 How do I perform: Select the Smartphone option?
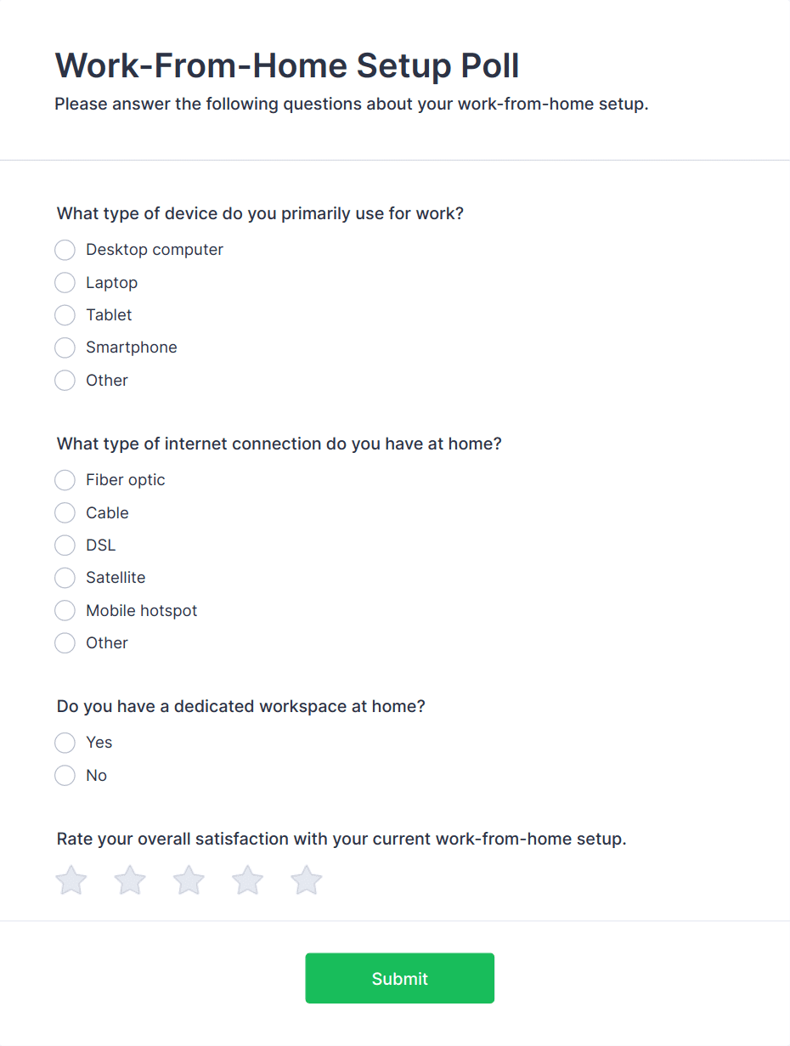[65, 348]
